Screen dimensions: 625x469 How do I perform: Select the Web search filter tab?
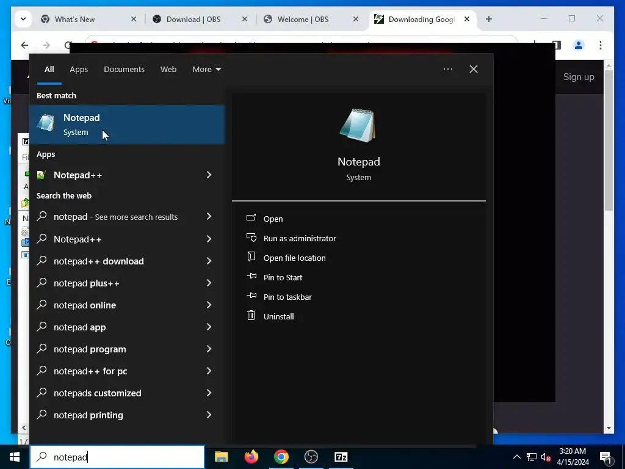coord(168,69)
